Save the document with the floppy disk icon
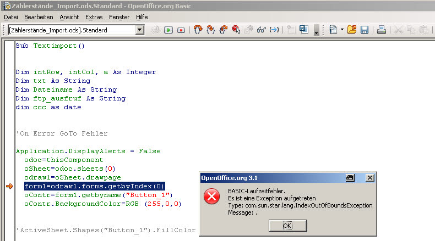This screenshot has height=241, width=435. tap(364, 30)
